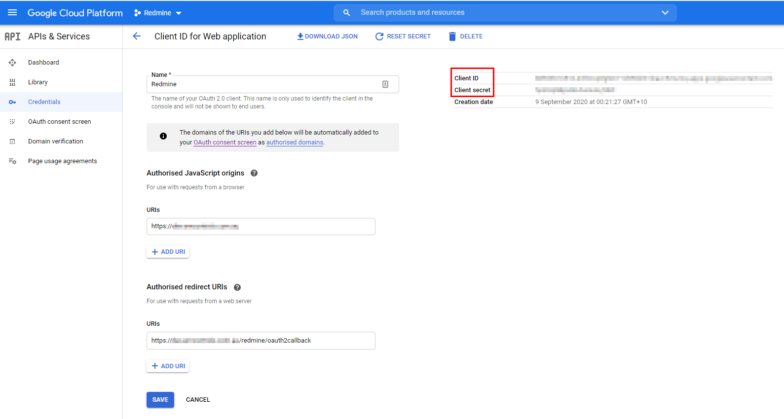Edit the JavaScript origins URI field
This screenshot has width=784, height=419.
coord(261,226)
